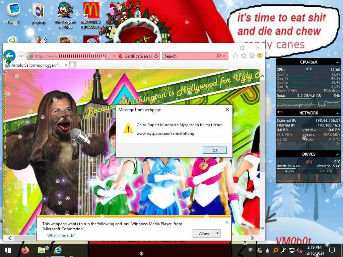Viewport: 343px width, 257px height.
Task: Open the taskbar clock showing 2:19 PM
Action: click(x=314, y=250)
